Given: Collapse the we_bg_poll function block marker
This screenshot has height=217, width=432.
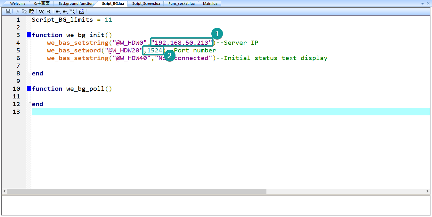Looking at the screenshot, I should pos(29,89).
